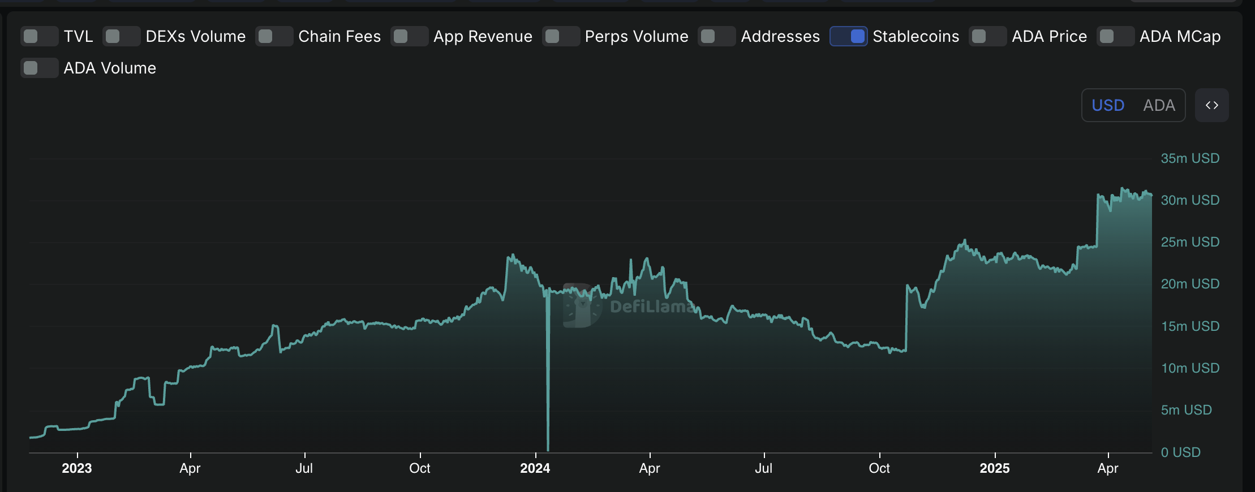Switch on the Chain Fees toggle
Viewport: 1255px width, 492px height.
(x=274, y=36)
